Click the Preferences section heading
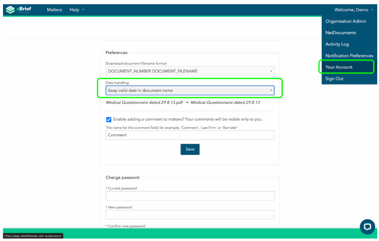 [x=117, y=53]
